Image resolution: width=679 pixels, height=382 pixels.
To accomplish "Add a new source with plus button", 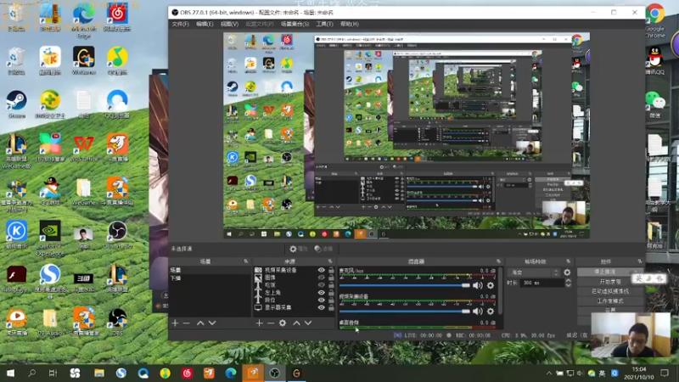I will tap(259, 323).
